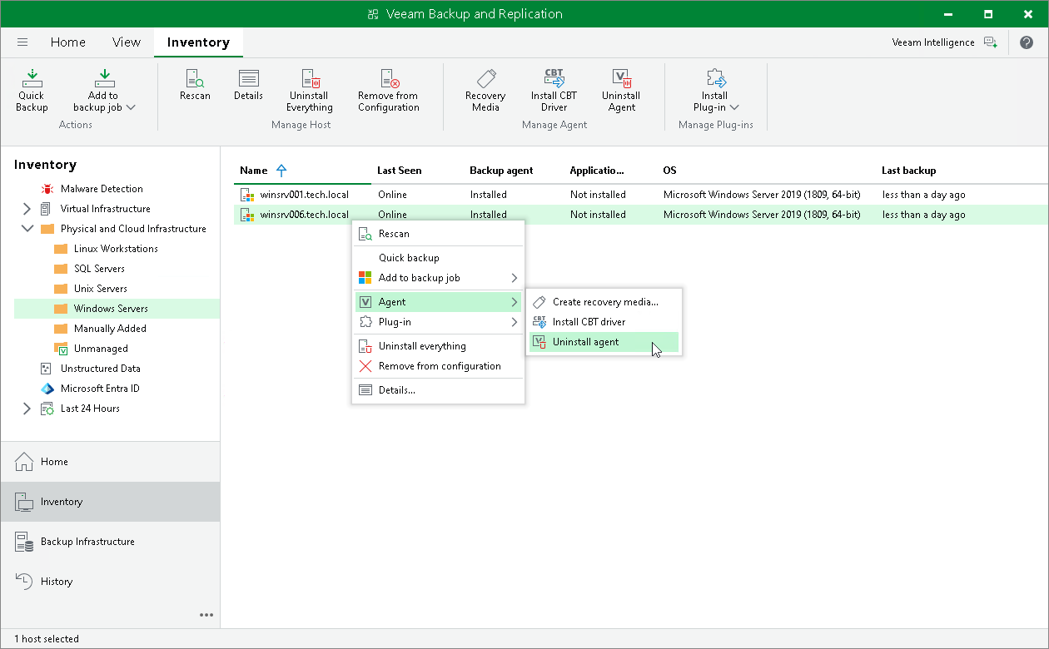Viewport: 1049px width, 649px height.
Task: Expand the Virtual Infrastructure node
Action: click(x=27, y=209)
